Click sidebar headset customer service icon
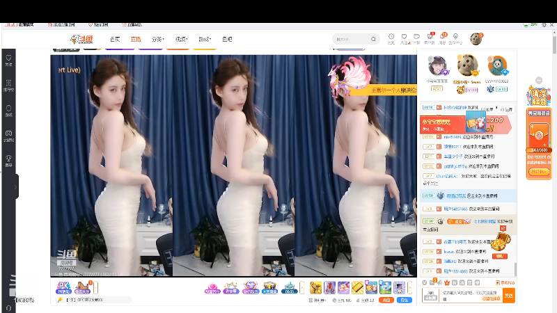The height and width of the screenshot is (313, 557). (9, 309)
